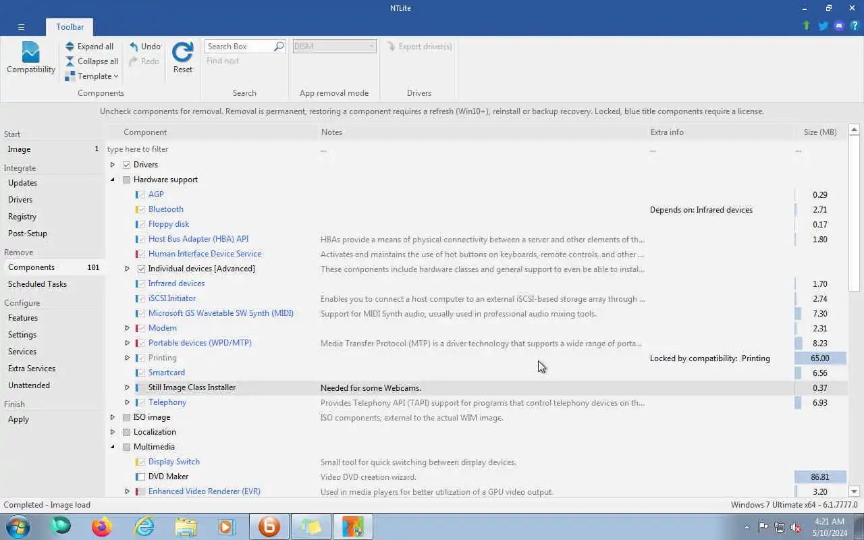Open the hamburger menu icon
The width and height of the screenshot is (864, 540).
click(21, 27)
